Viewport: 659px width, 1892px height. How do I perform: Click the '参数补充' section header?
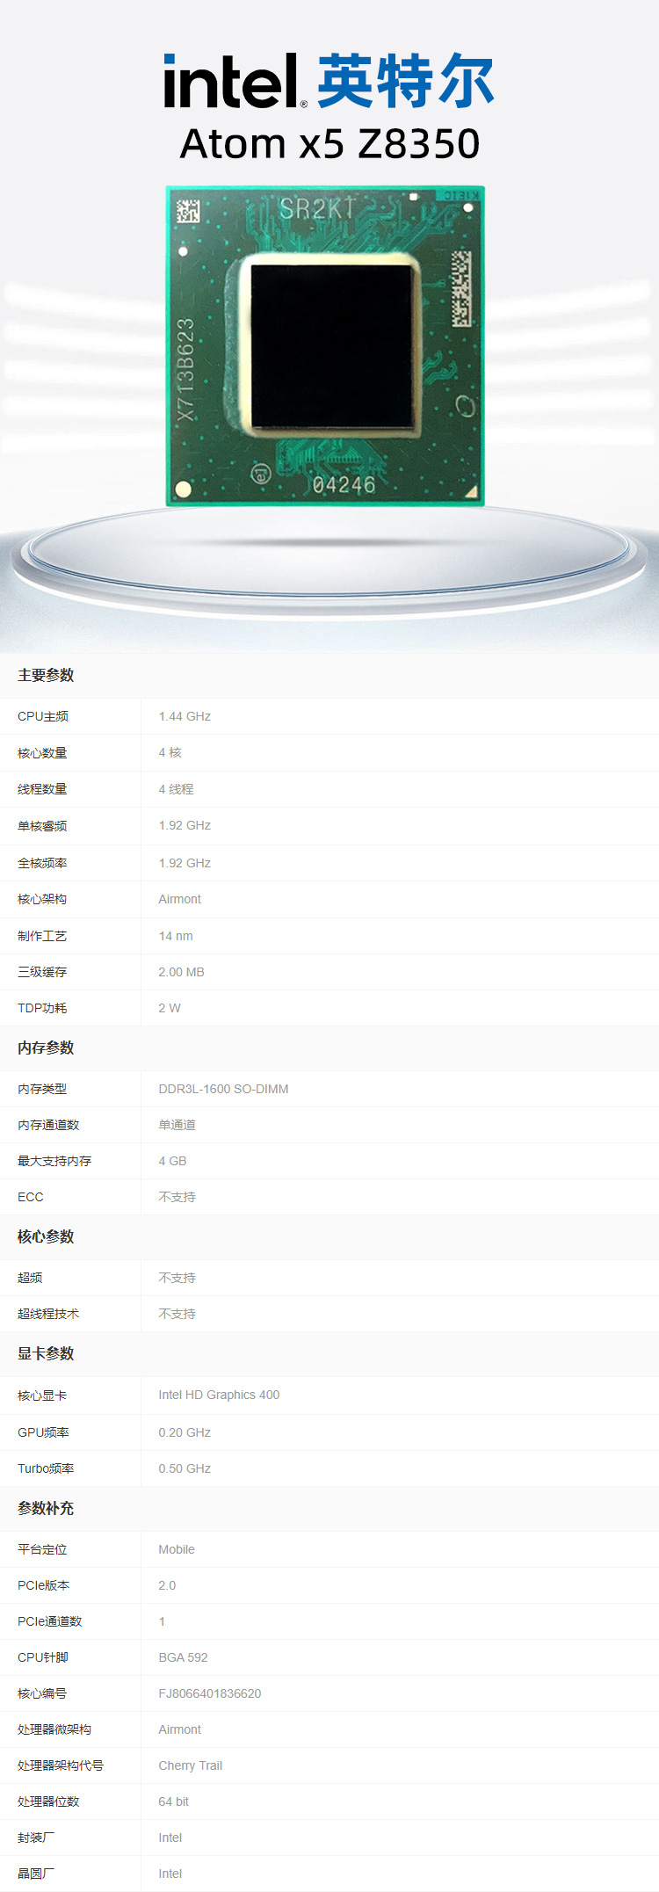pyautogui.click(x=46, y=1508)
